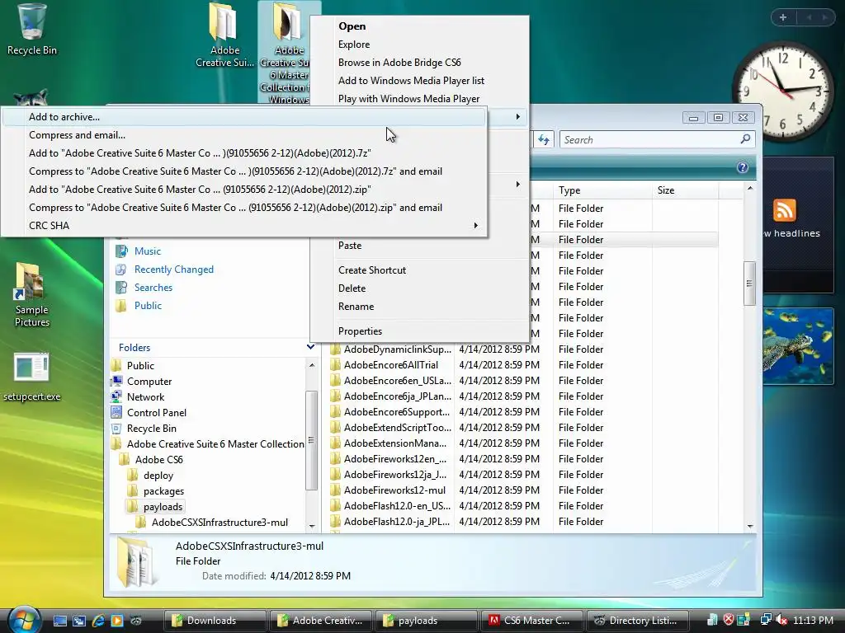
Task: Open the Public favorite link
Action: [148, 306]
